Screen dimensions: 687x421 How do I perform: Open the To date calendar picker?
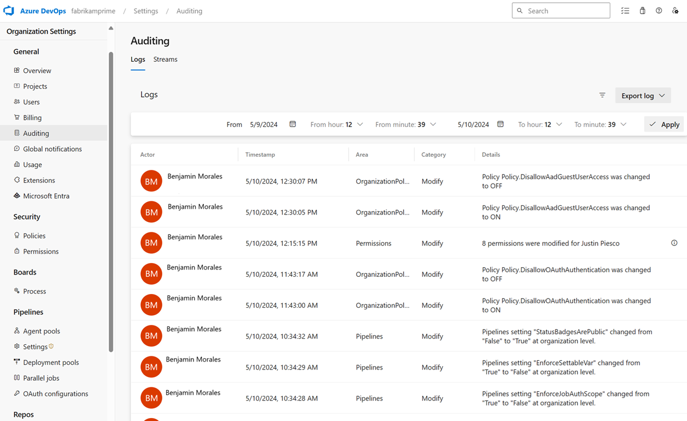tap(500, 124)
